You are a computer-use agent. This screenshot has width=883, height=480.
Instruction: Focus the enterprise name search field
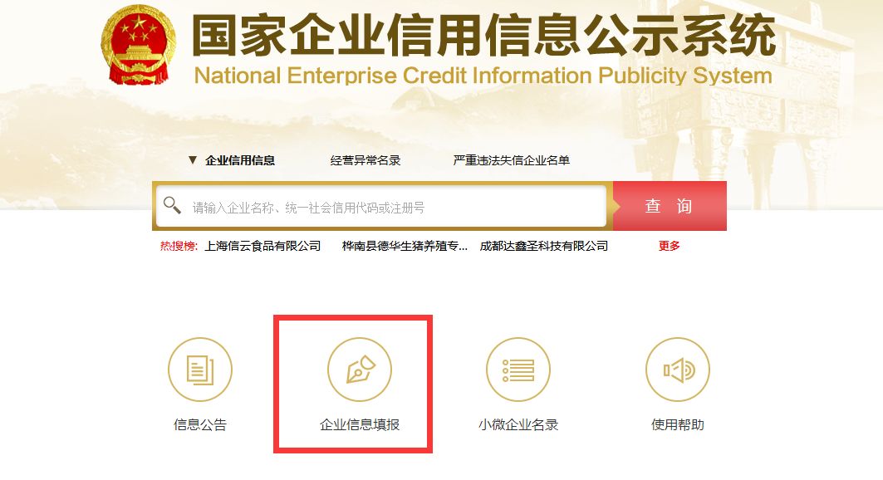coord(381,207)
